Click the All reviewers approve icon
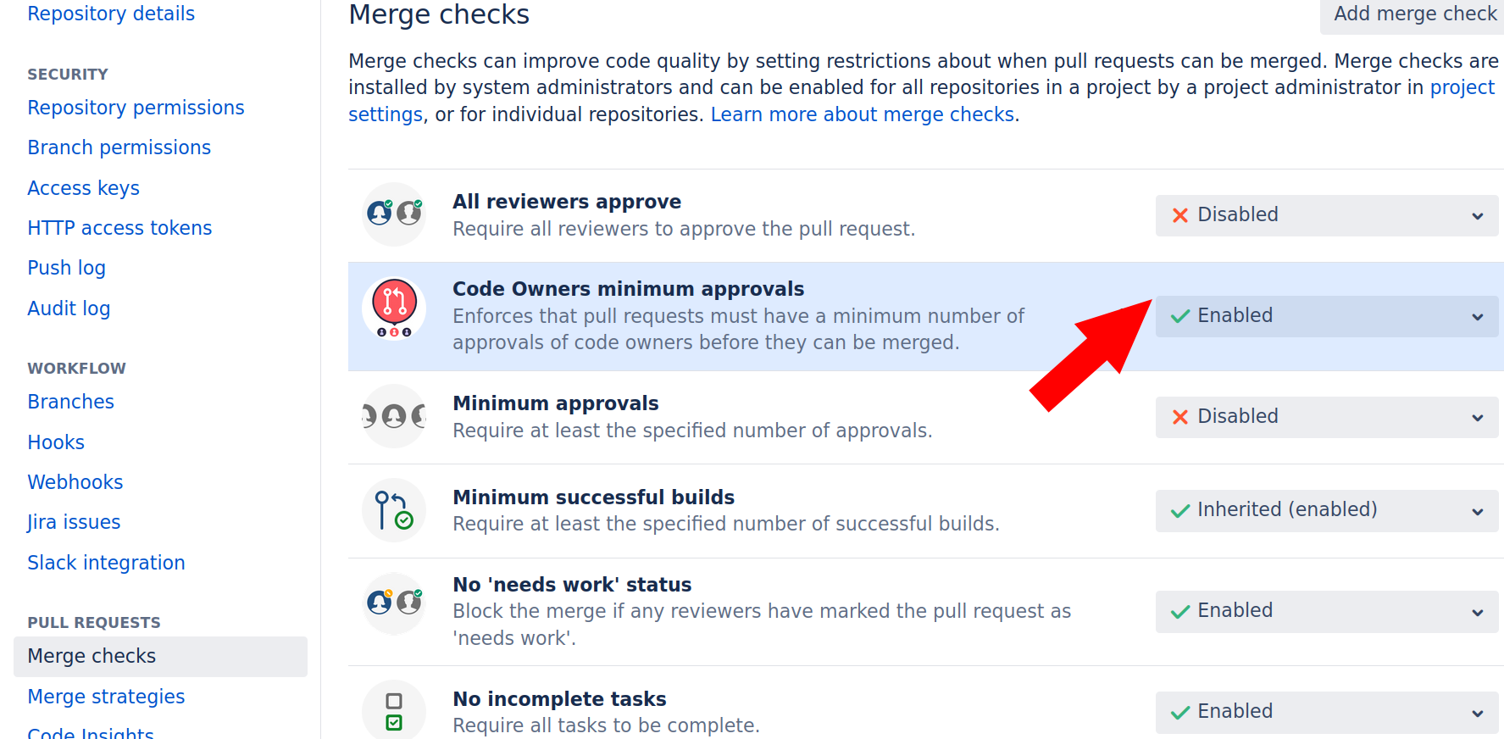This screenshot has width=1504, height=739. click(394, 214)
